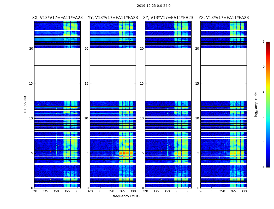Click the colorbar tick label 0
This screenshot has width=274, height=209.
[x=263, y=67]
